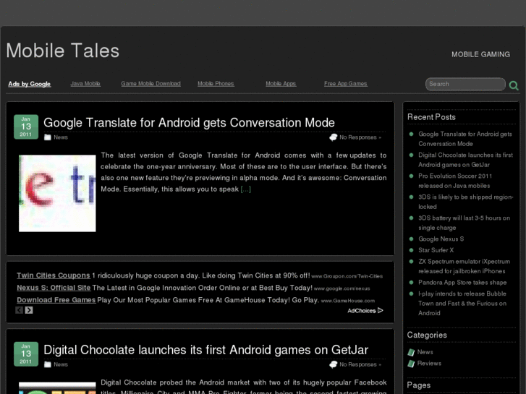Screen dimensions: 526x394
Task: Click the green read-more ellipsis link
Action: point(245,189)
